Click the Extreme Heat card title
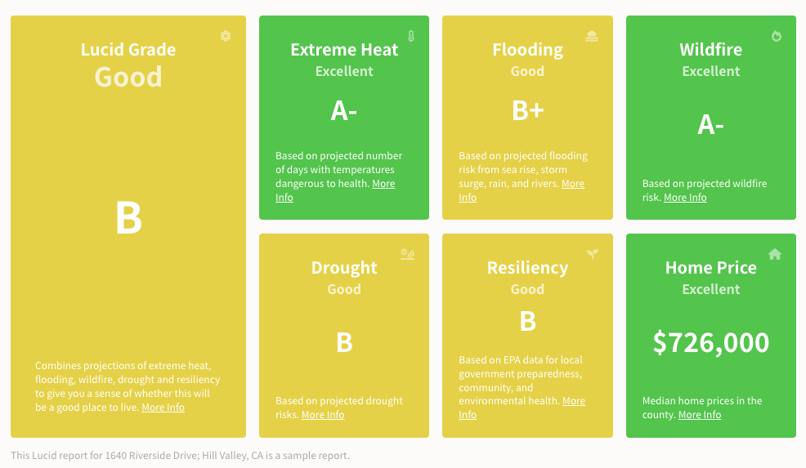The width and height of the screenshot is (806, 468). [344, 49]
